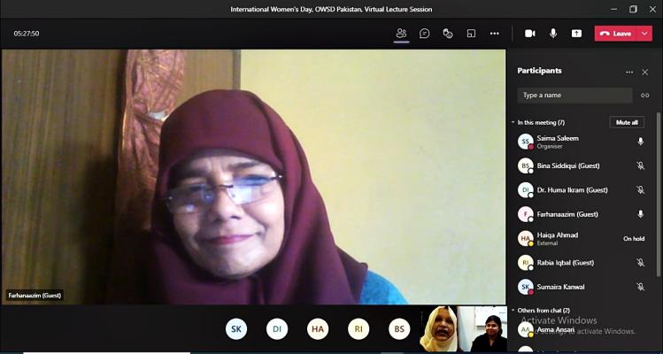Toggle the camera in the toolbar

529,34
